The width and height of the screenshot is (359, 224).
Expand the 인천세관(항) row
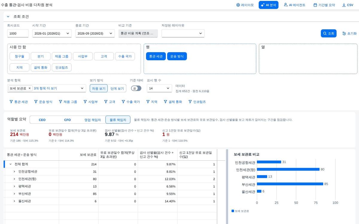tap(14, 179)
